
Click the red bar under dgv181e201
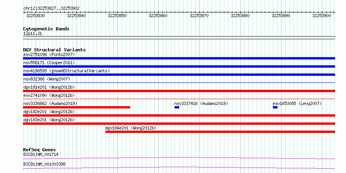[x=179, y=91]
